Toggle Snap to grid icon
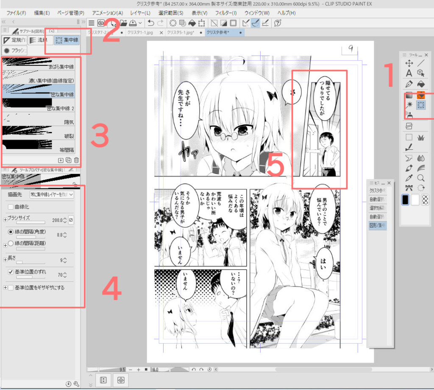This screenshot has width=434, height=390. 265,23
